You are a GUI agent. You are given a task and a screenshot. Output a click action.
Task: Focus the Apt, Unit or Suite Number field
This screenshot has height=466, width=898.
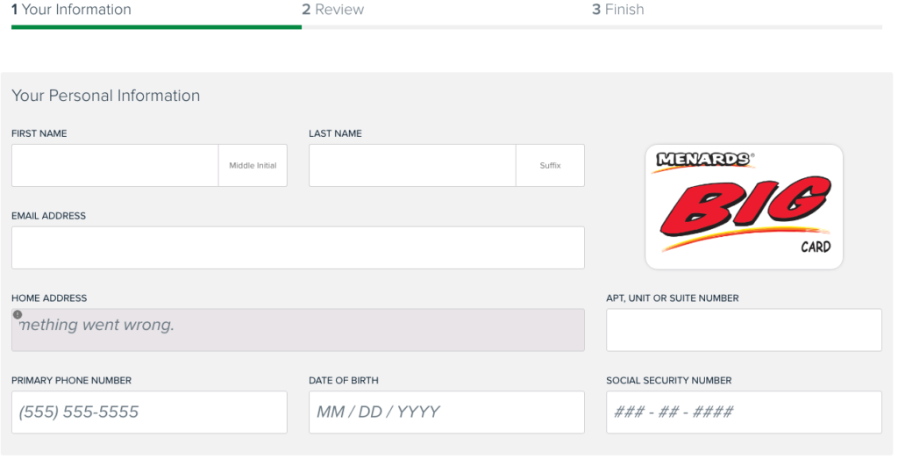pos(744,330)
